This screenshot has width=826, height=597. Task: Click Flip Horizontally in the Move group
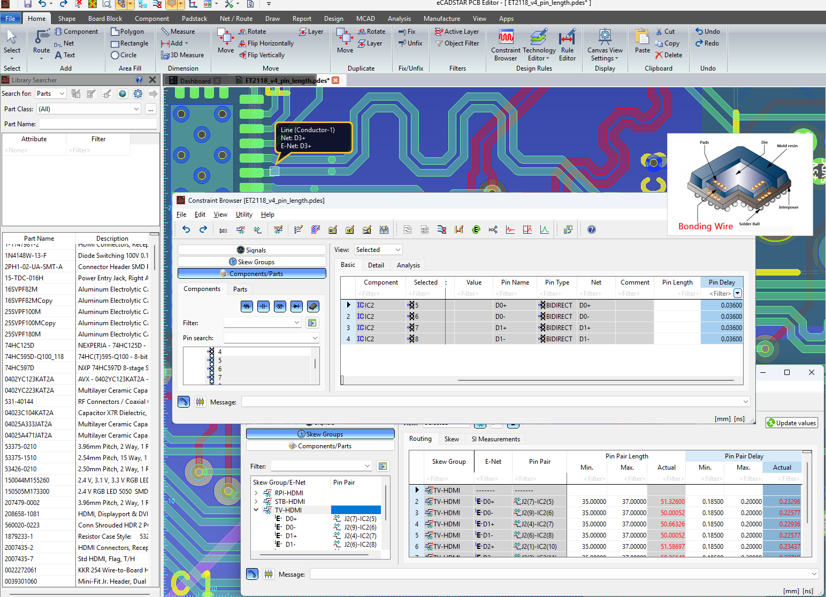coord(266,43)
